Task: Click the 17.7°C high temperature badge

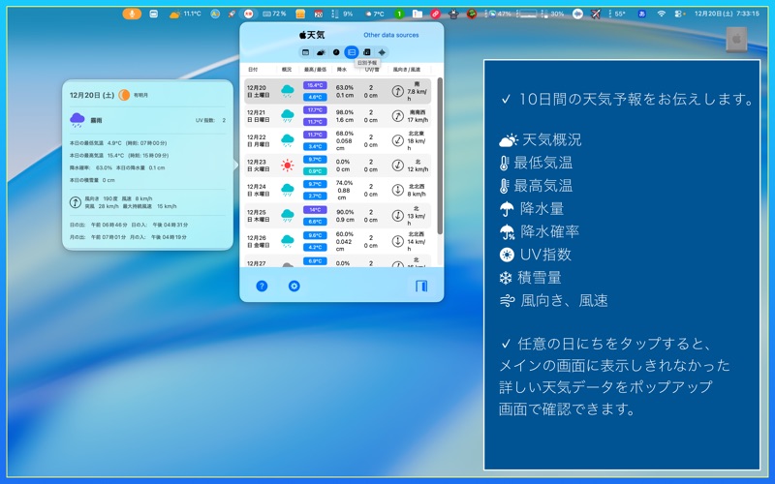Action: click(x=315, y=110)
